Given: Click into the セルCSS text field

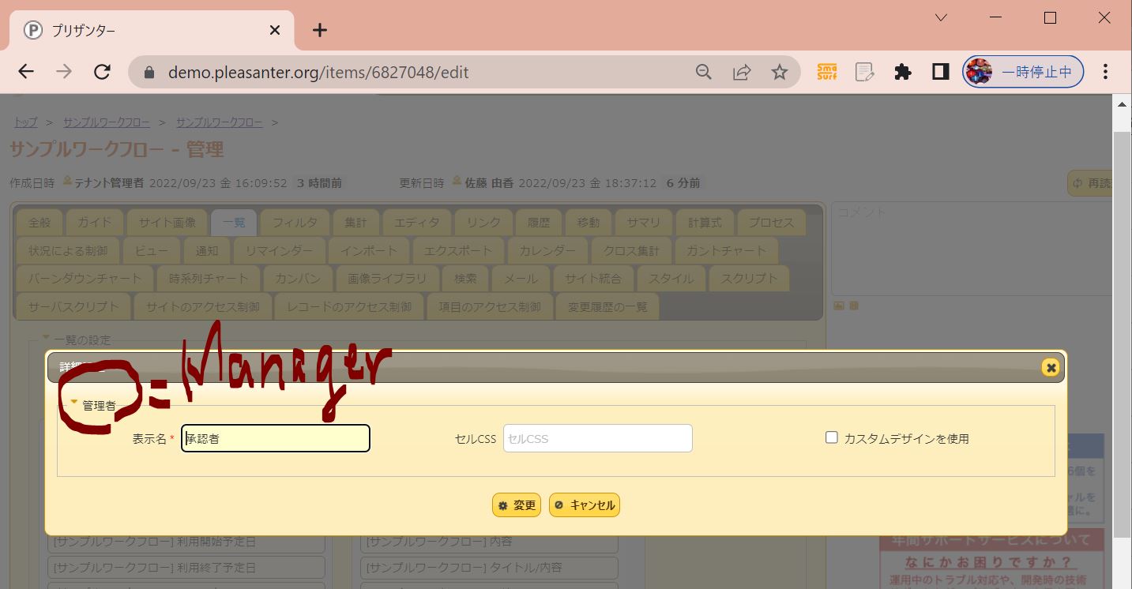Looking at the screenshot, I should click(x=597, y=438).
